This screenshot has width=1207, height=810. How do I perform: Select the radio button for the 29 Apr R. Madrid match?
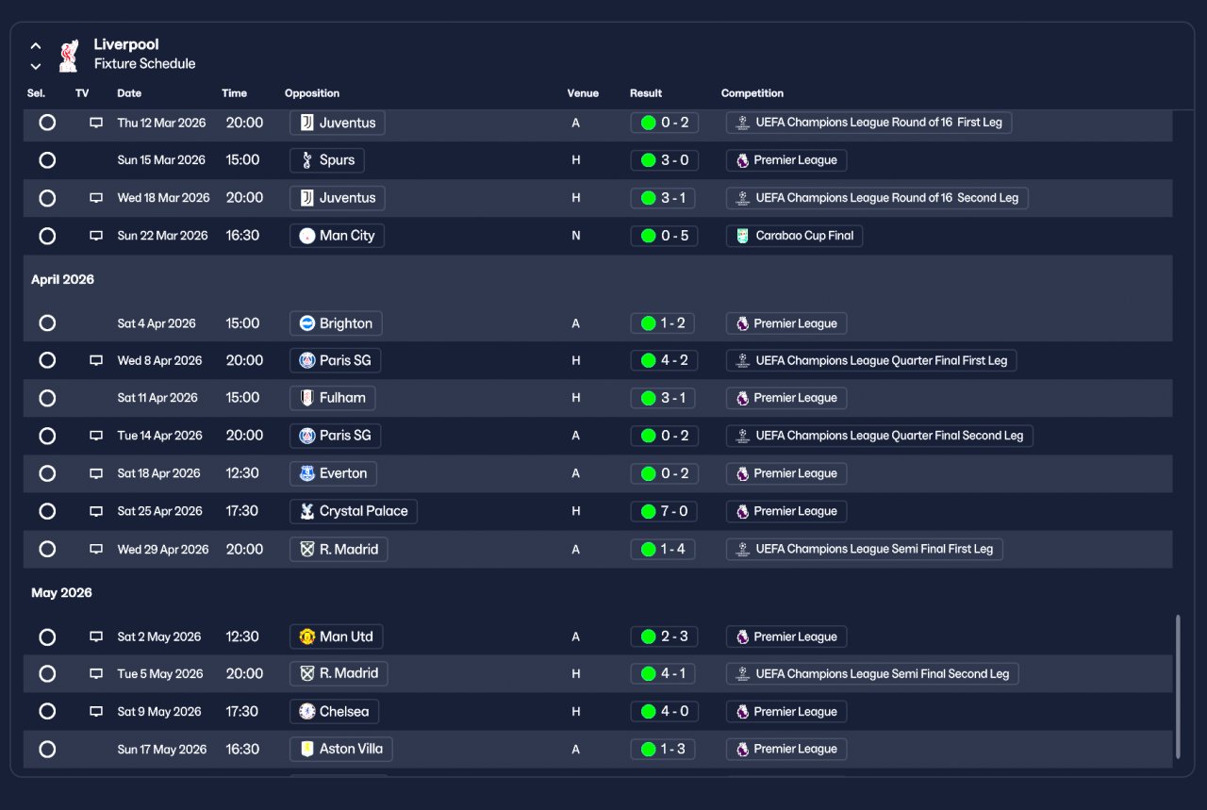point(47,549)
